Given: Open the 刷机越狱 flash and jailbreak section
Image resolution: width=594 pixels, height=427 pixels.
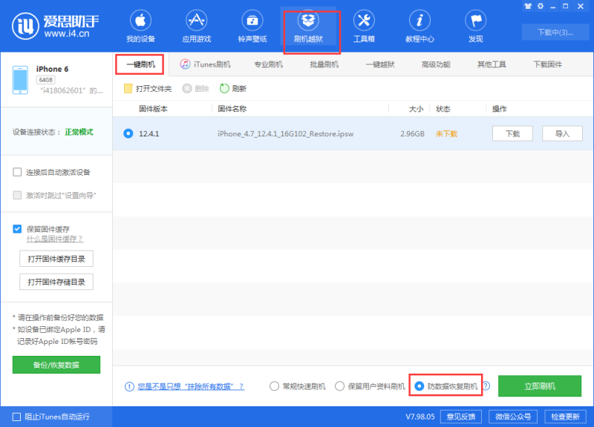Looking at the screenshot, I should [x=308, y=27].
